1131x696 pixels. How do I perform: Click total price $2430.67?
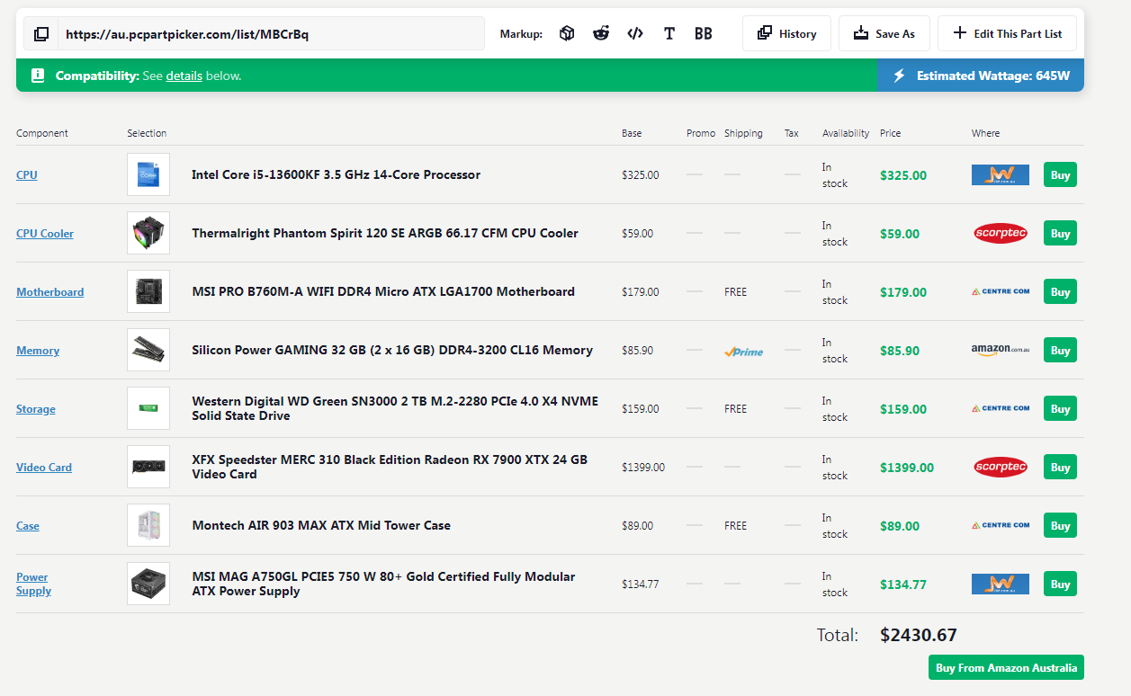click(x=918, y=635)
